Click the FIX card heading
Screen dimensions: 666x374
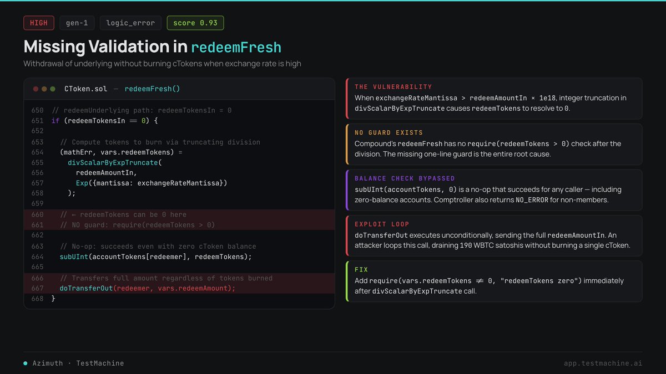(x=361, y=270)
